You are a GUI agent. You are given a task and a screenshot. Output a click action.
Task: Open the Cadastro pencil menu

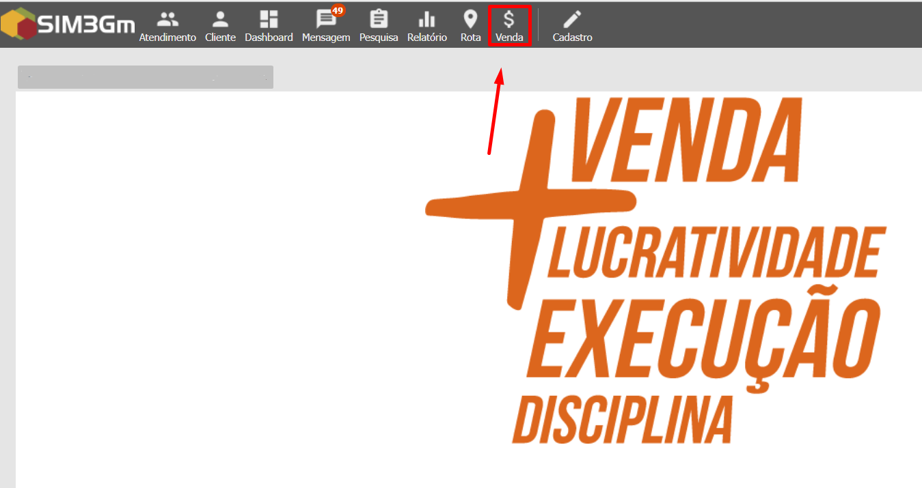[x=573, y=27]
